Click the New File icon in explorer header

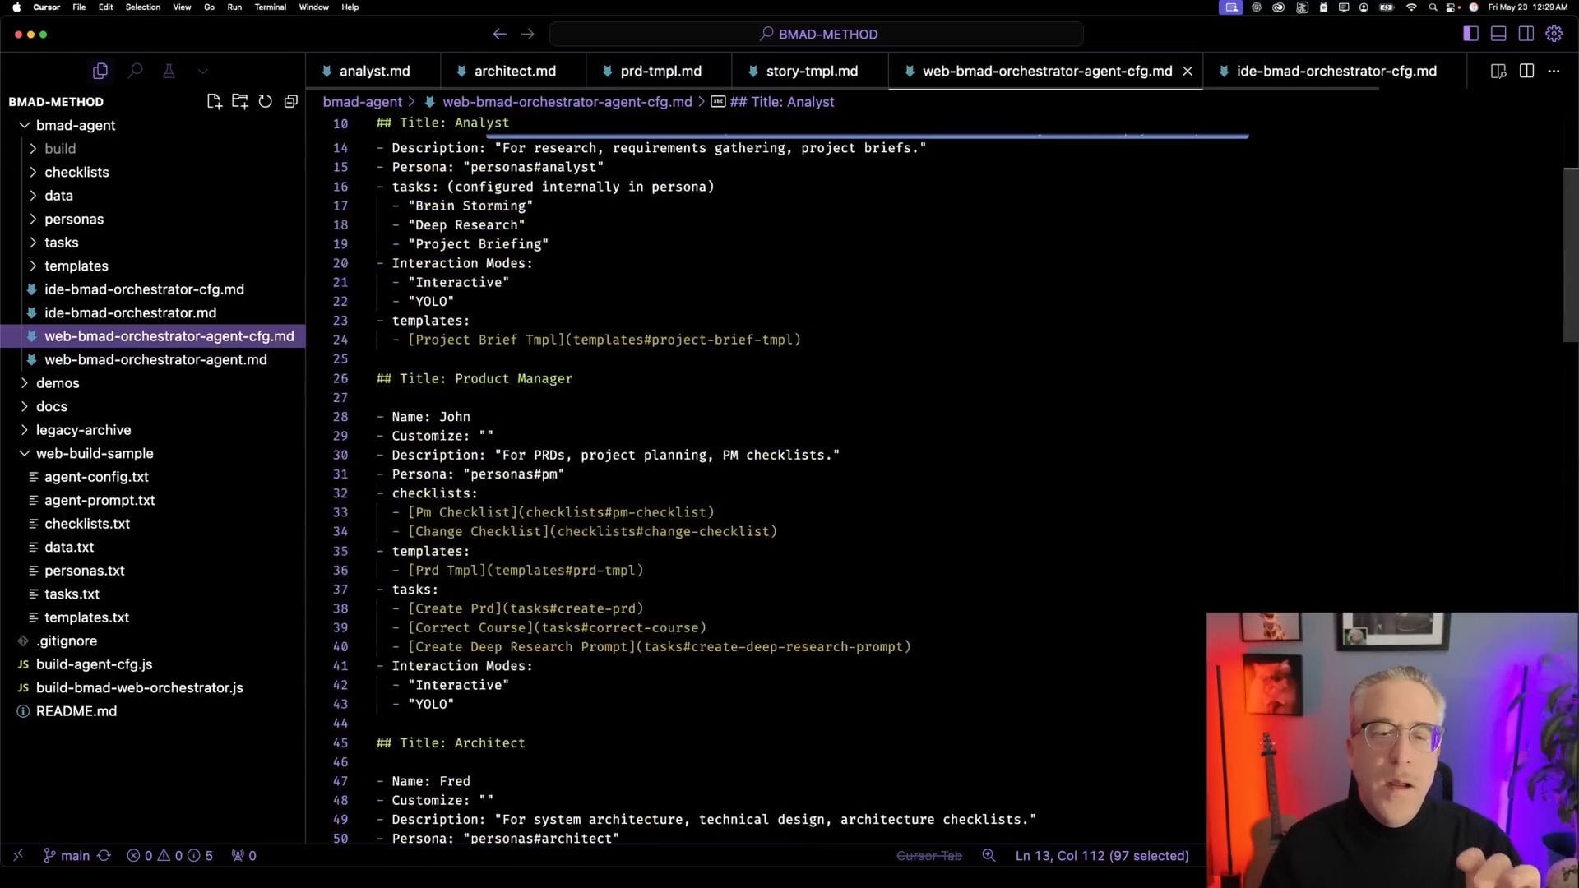point(214,101)
